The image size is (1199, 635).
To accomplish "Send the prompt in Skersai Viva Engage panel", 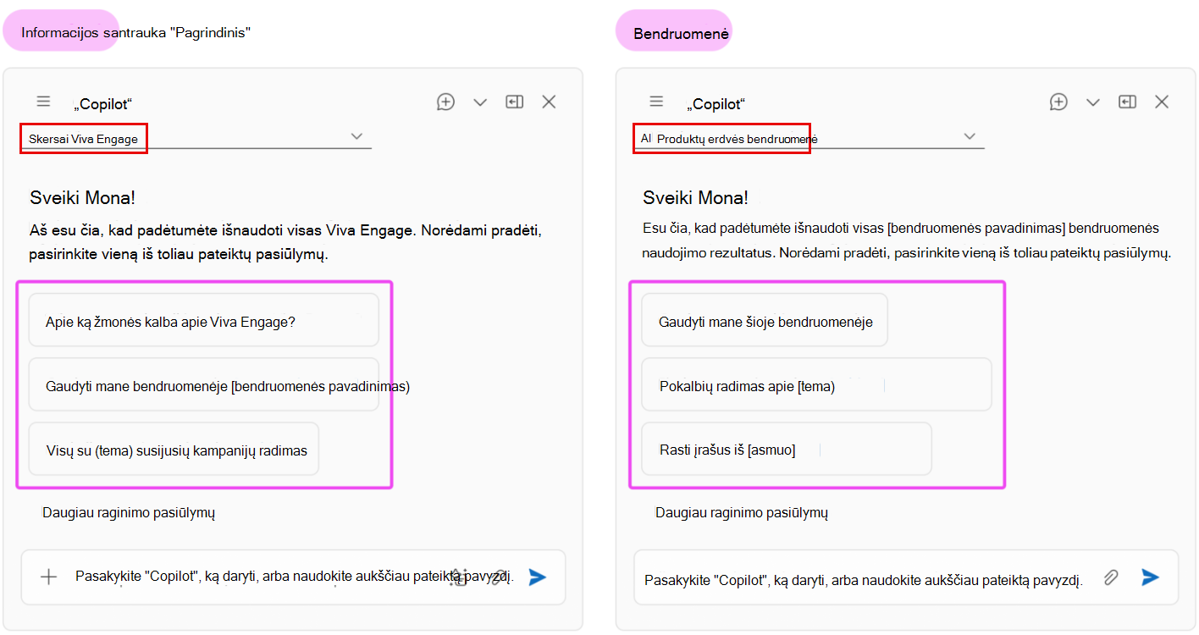I will [x=537, y=577].
